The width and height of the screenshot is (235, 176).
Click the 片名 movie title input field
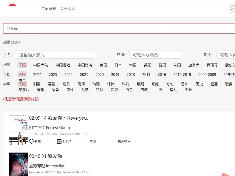point(55,55)
